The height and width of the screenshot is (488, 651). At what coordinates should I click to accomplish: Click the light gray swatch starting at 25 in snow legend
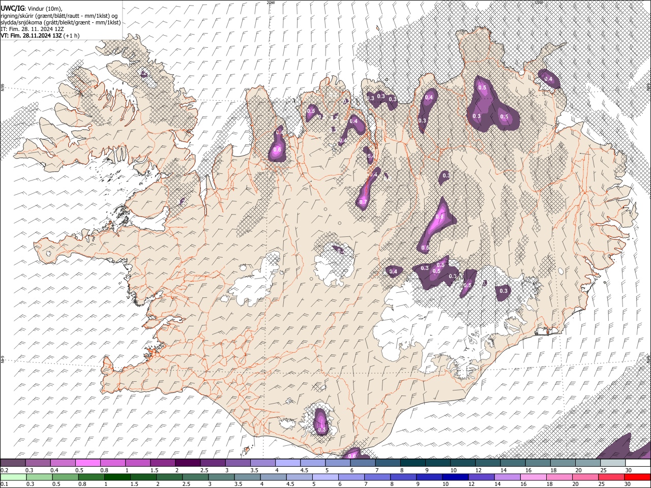coord(613,463)
